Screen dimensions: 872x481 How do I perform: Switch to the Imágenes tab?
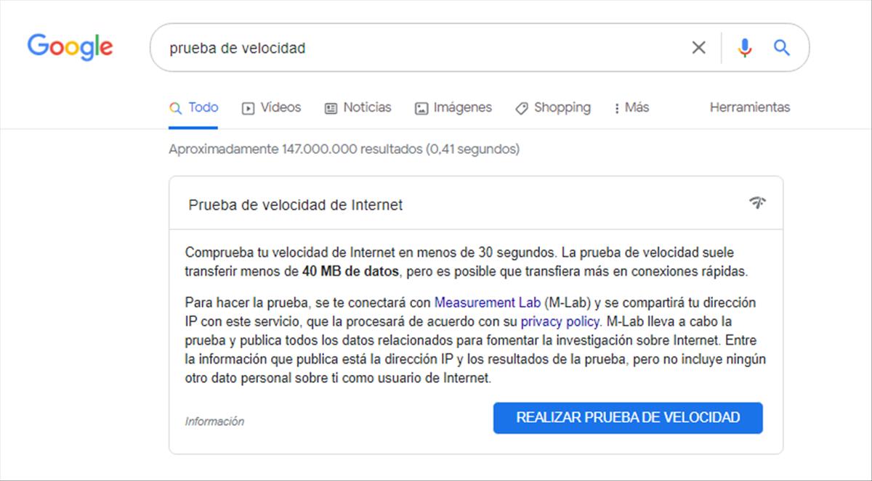[x=453, y=107]
